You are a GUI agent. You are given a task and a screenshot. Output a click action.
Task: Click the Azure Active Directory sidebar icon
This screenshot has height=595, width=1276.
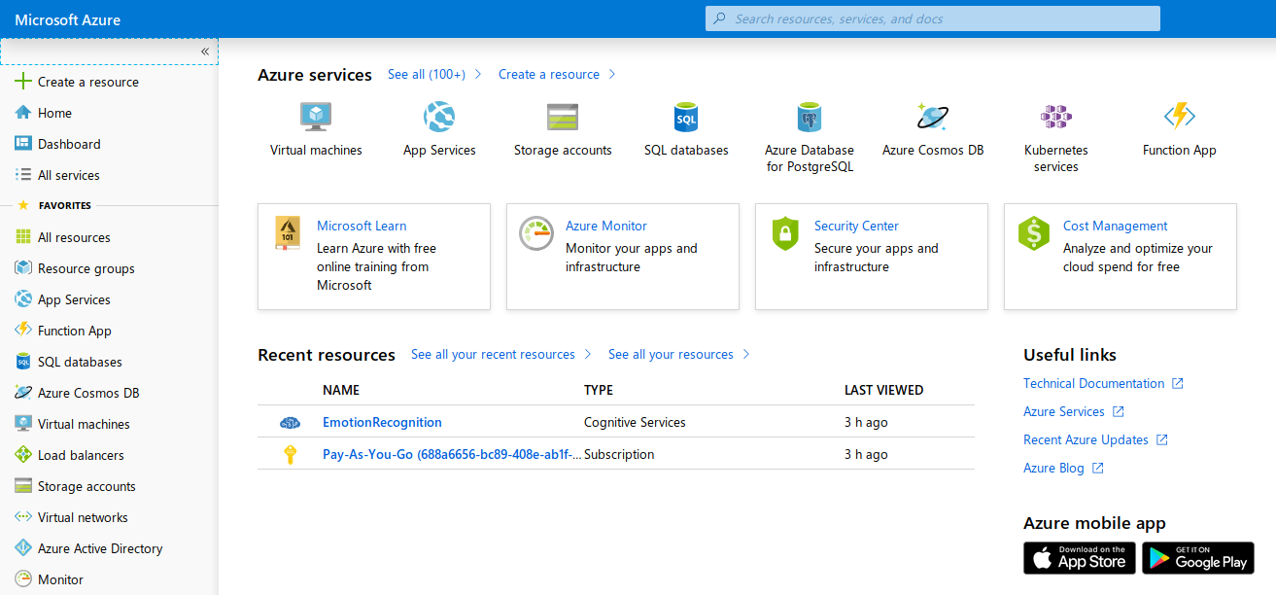click(x=23, y=548)
